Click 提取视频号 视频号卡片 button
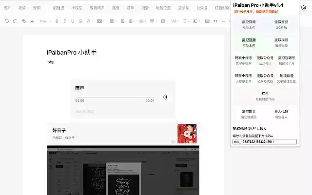Screen dimensions: 312x195 point(287,60)
